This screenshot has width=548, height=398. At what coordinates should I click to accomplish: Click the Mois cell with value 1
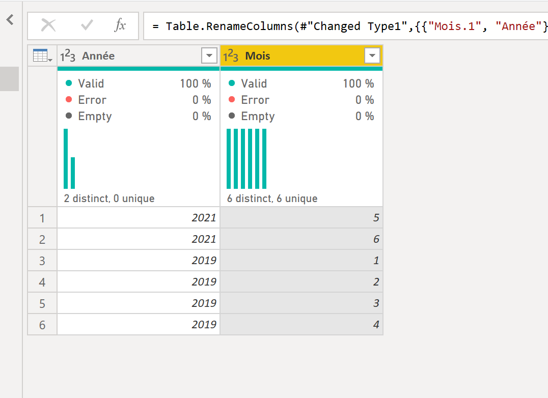302,261
